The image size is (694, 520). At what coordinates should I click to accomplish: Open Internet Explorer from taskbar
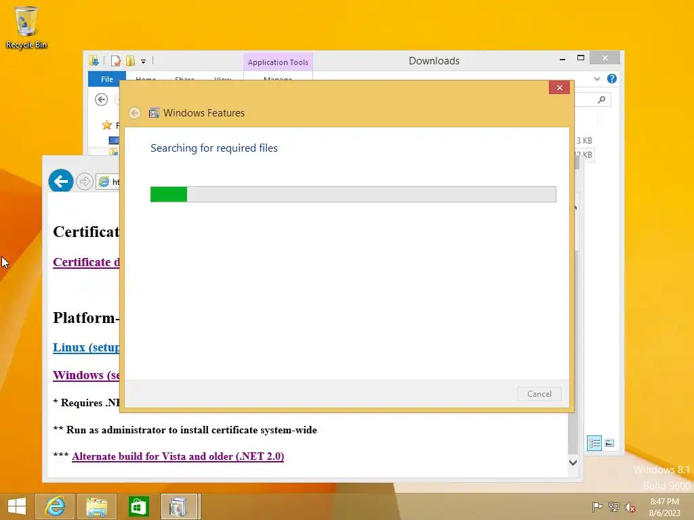pos(55,506)
